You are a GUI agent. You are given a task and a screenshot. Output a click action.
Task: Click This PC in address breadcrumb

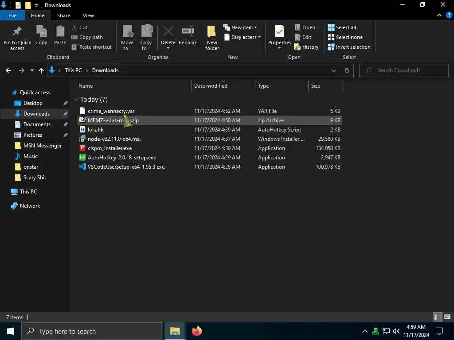(73, 70)
